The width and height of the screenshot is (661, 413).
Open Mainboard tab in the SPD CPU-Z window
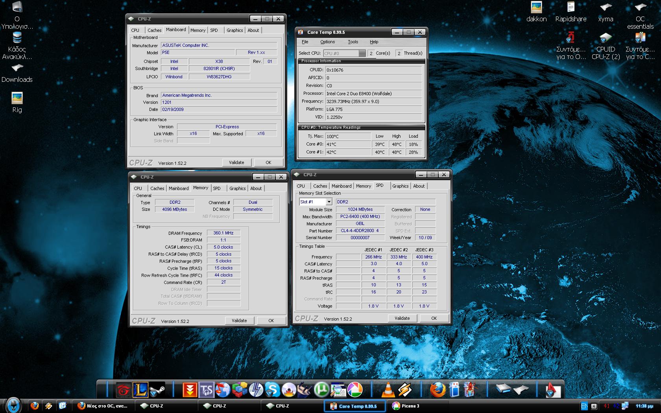coord(342,186)
